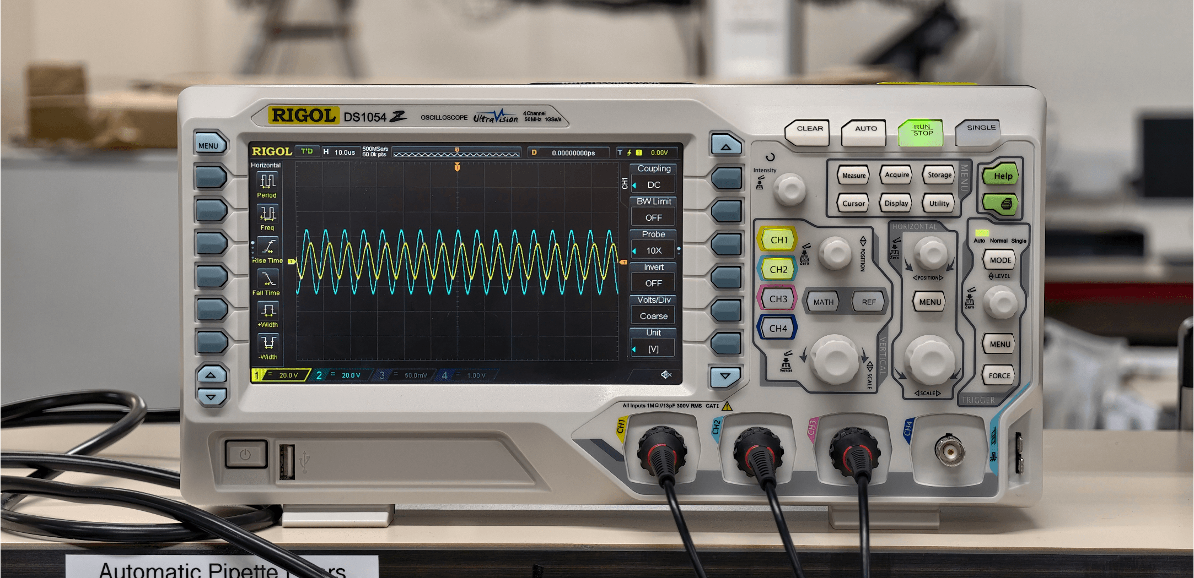Click the muted speaker icon on screen
Image resolution: width=1194 pixels, height=578 pixels.
[666, 375]
